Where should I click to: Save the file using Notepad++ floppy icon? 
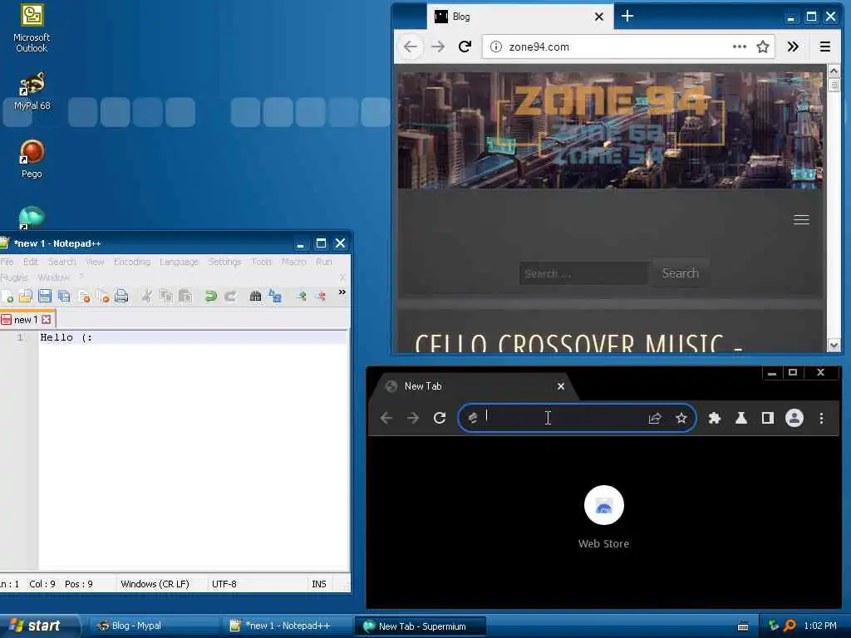point(45,297)
